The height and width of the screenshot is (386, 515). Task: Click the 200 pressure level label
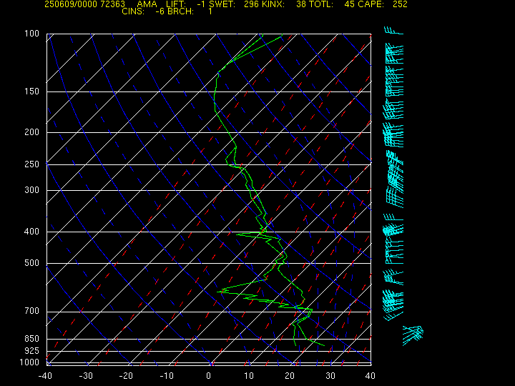point(32,132)
